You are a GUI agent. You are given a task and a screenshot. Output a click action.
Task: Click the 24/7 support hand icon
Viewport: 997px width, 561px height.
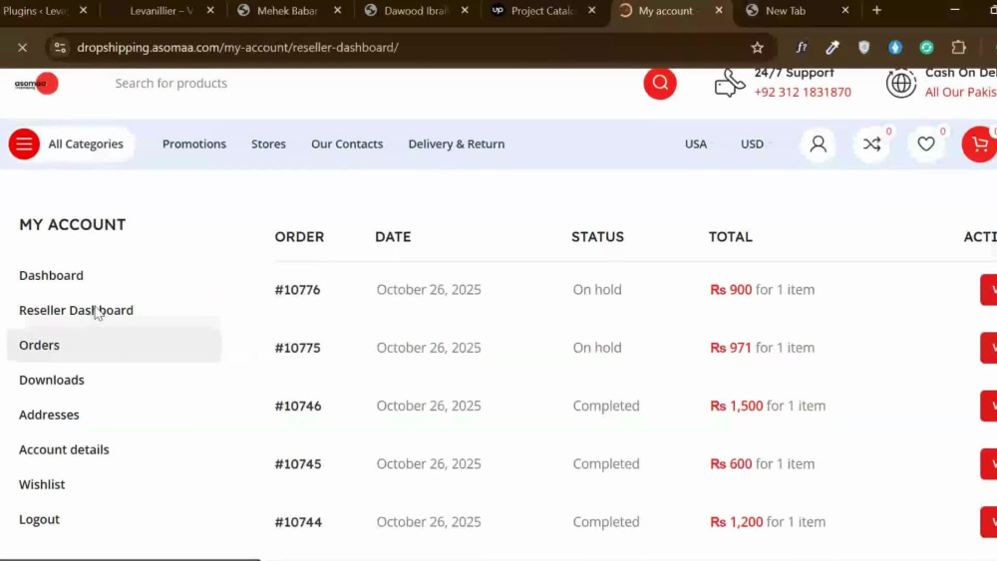[730, 84]
